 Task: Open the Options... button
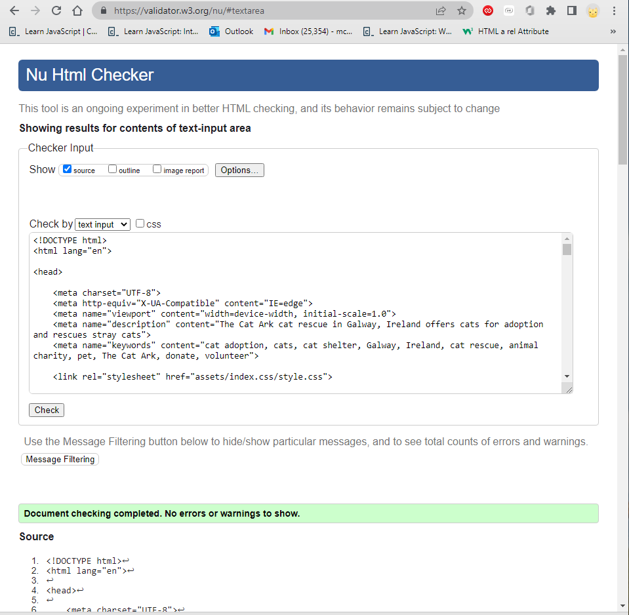tap(239, 170)
